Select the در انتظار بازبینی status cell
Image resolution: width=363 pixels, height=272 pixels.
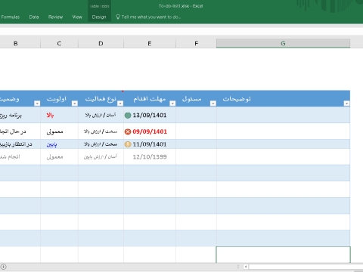20,144
